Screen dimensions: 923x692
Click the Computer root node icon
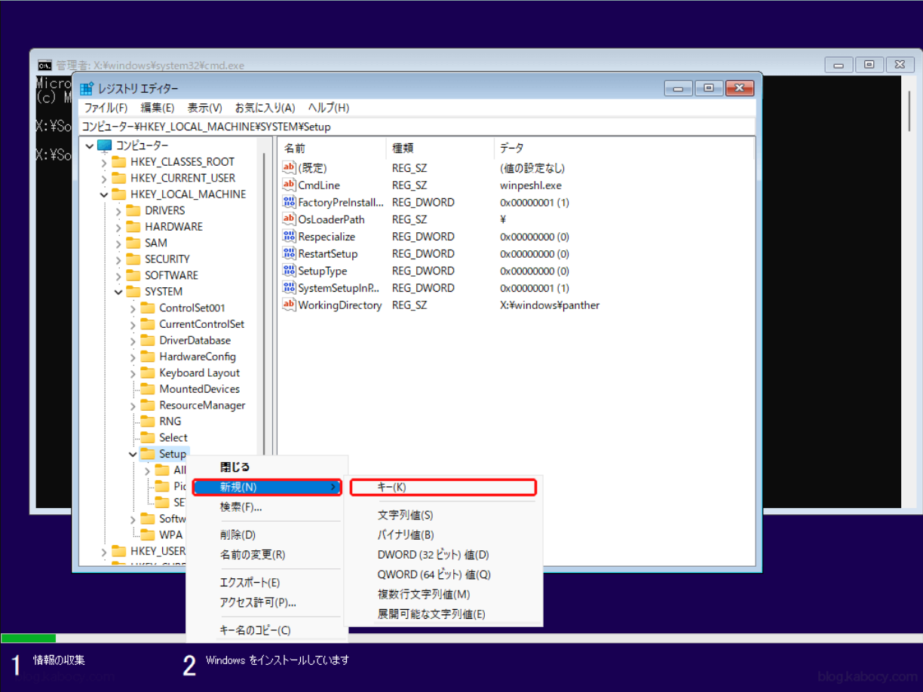[104, 145]
